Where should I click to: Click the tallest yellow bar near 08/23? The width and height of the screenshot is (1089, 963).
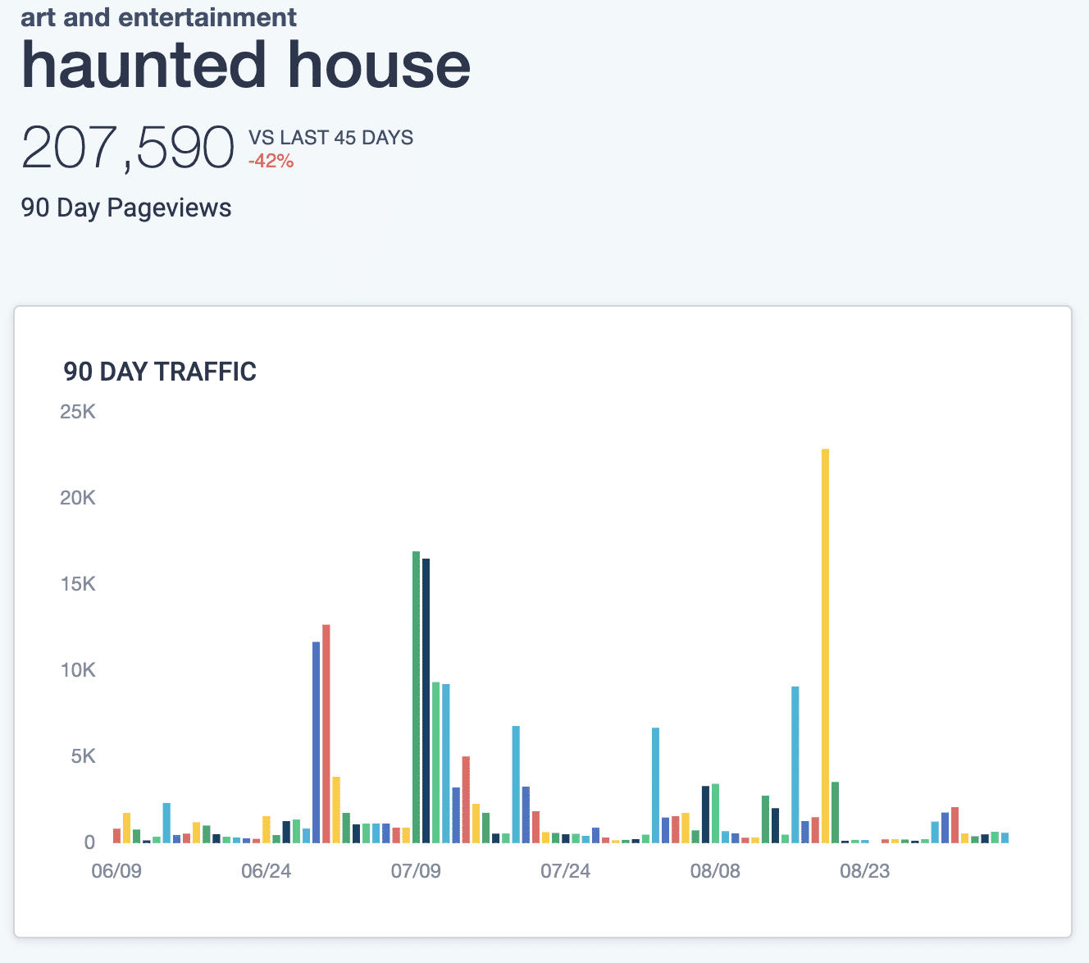(825, 646)
